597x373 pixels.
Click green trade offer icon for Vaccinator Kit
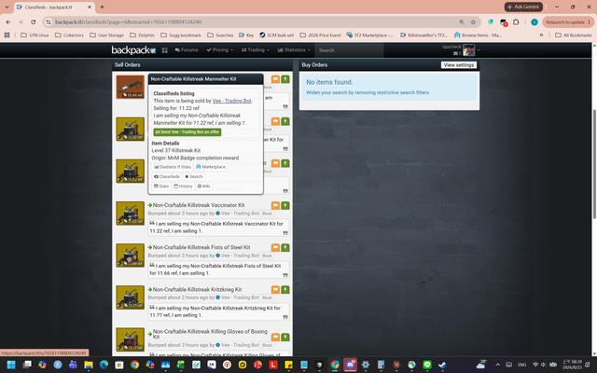[285, 205]
